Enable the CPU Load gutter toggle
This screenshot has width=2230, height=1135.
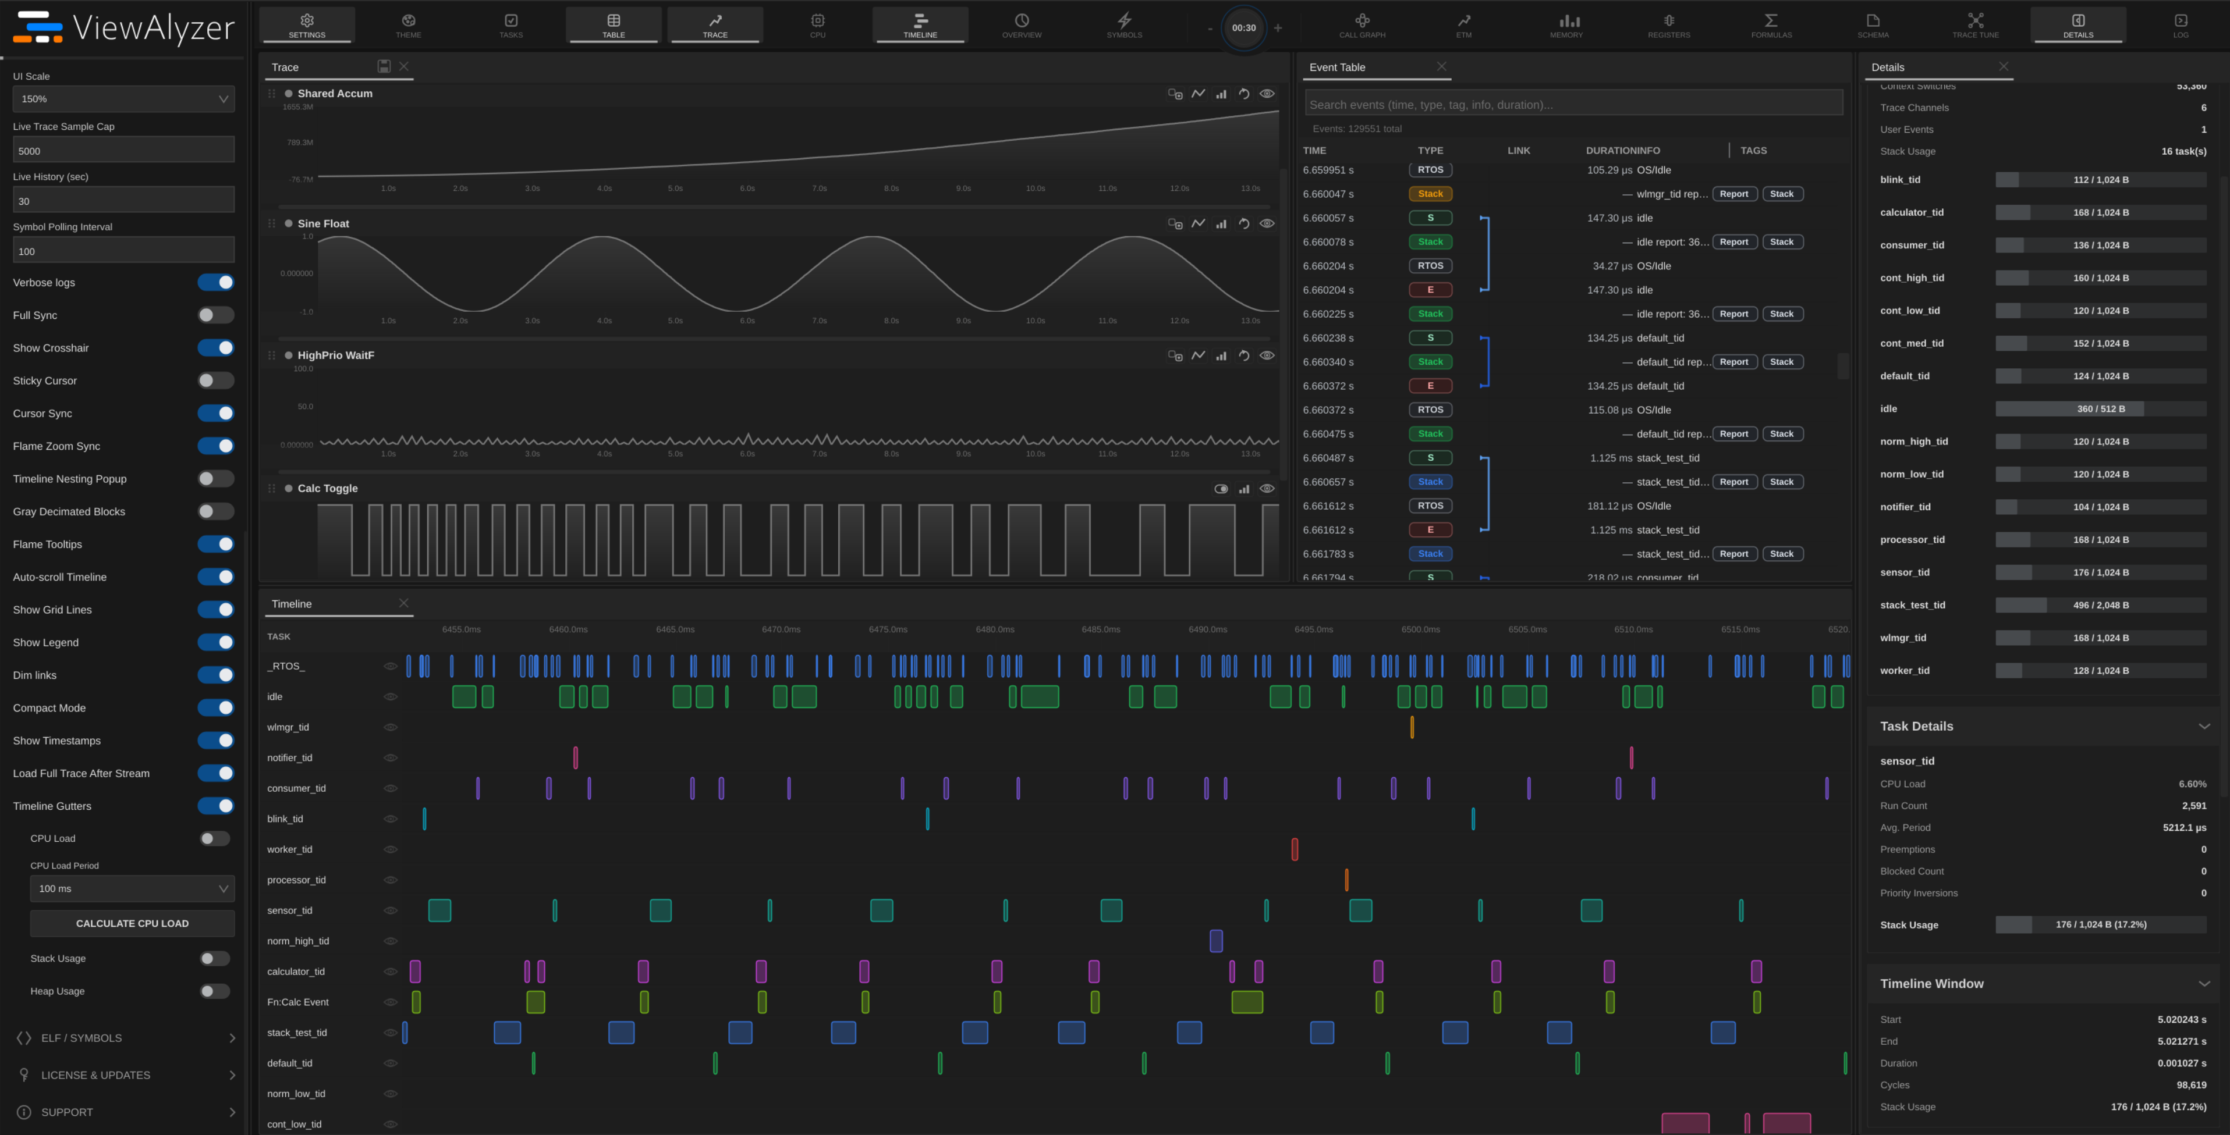coord(215,838)
